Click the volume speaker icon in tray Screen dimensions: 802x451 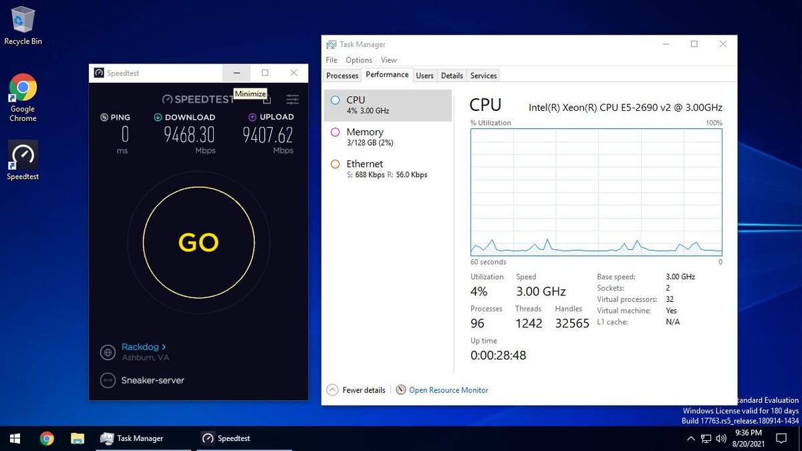pyautogui.click(x=721, y=439)
